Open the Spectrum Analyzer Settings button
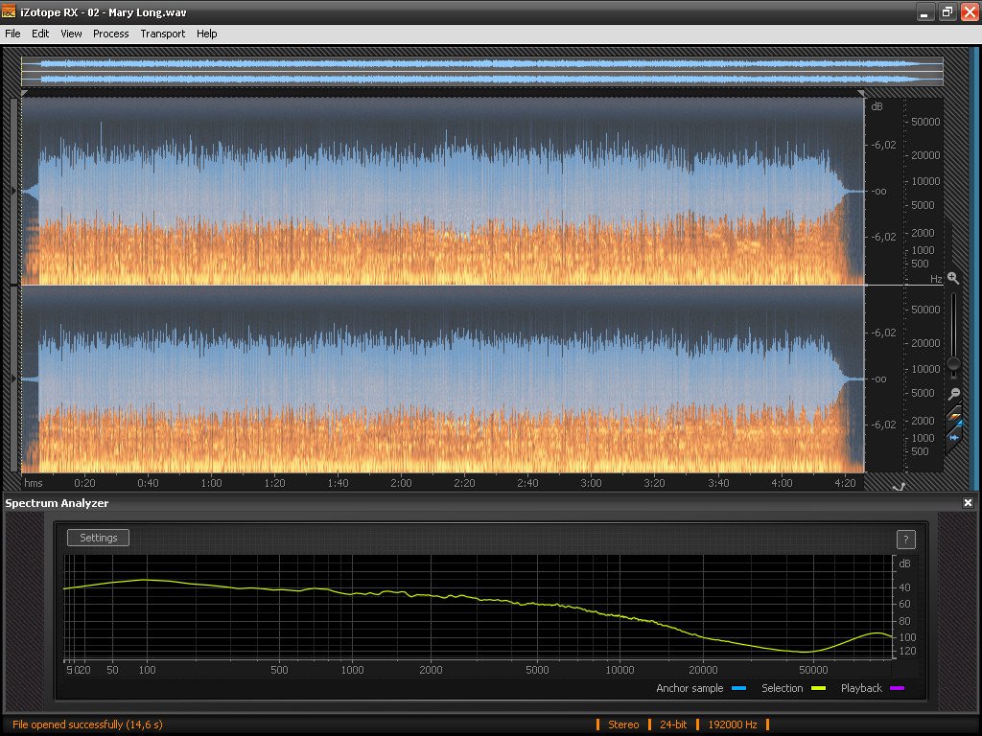 point(98,538)
